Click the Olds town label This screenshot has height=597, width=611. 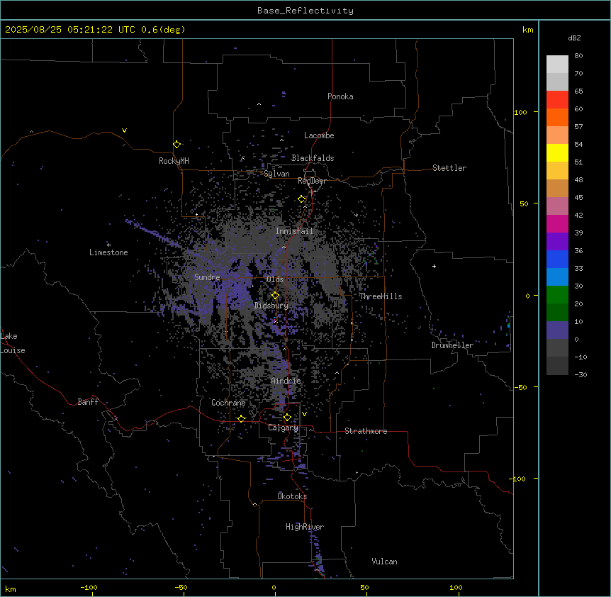tap(275, 279)
